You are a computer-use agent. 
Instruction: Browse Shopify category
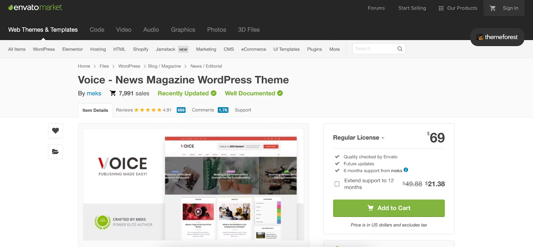coord(141,49)
